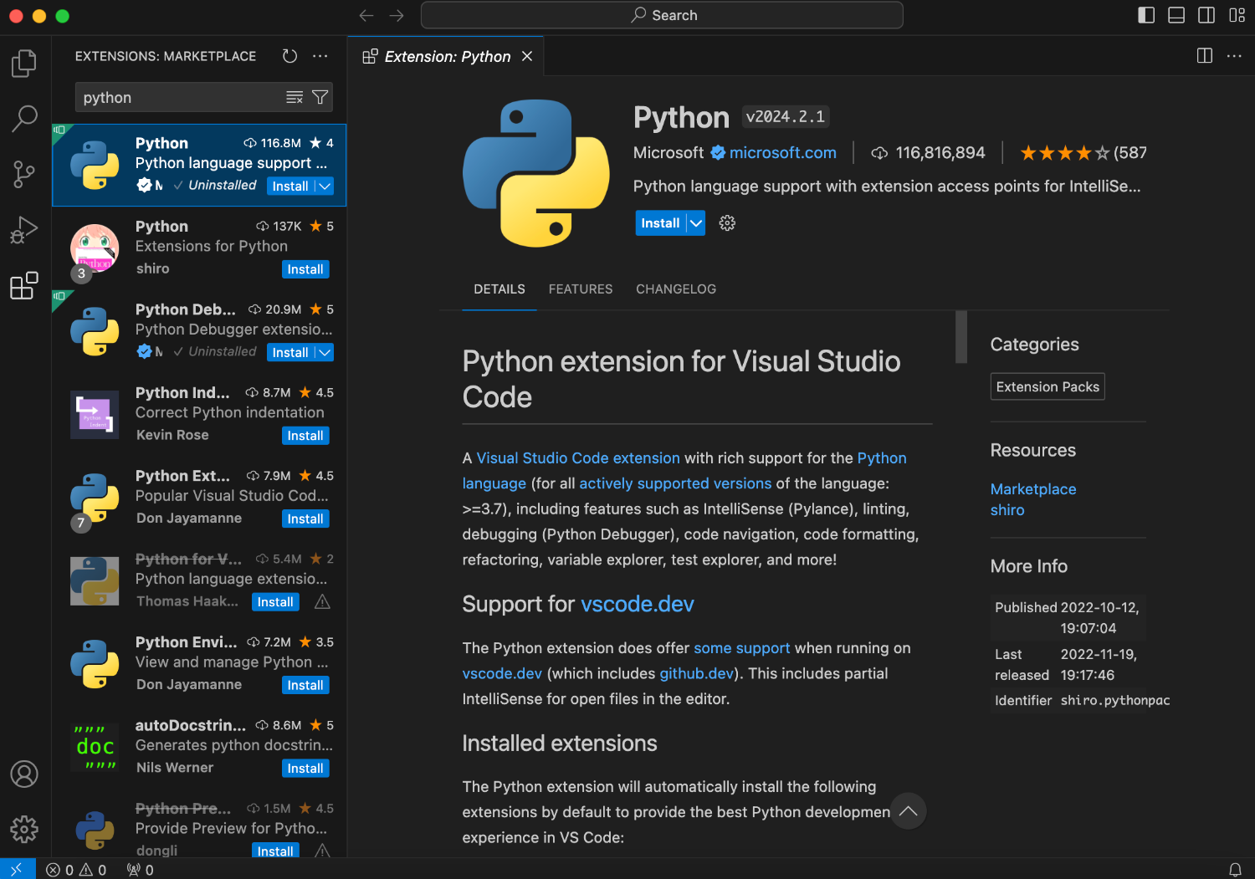Expand the Install dropdown arrow in Python details
The width and height of the screenshot is (1255, 879).
pyautogui.click(x=696, y=223)
